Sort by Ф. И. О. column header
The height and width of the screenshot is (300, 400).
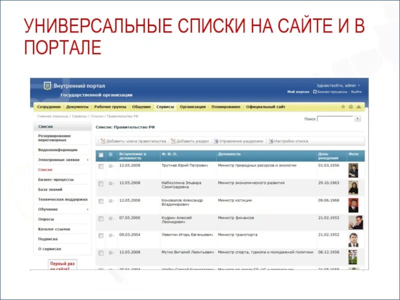(x=169, y=154)
